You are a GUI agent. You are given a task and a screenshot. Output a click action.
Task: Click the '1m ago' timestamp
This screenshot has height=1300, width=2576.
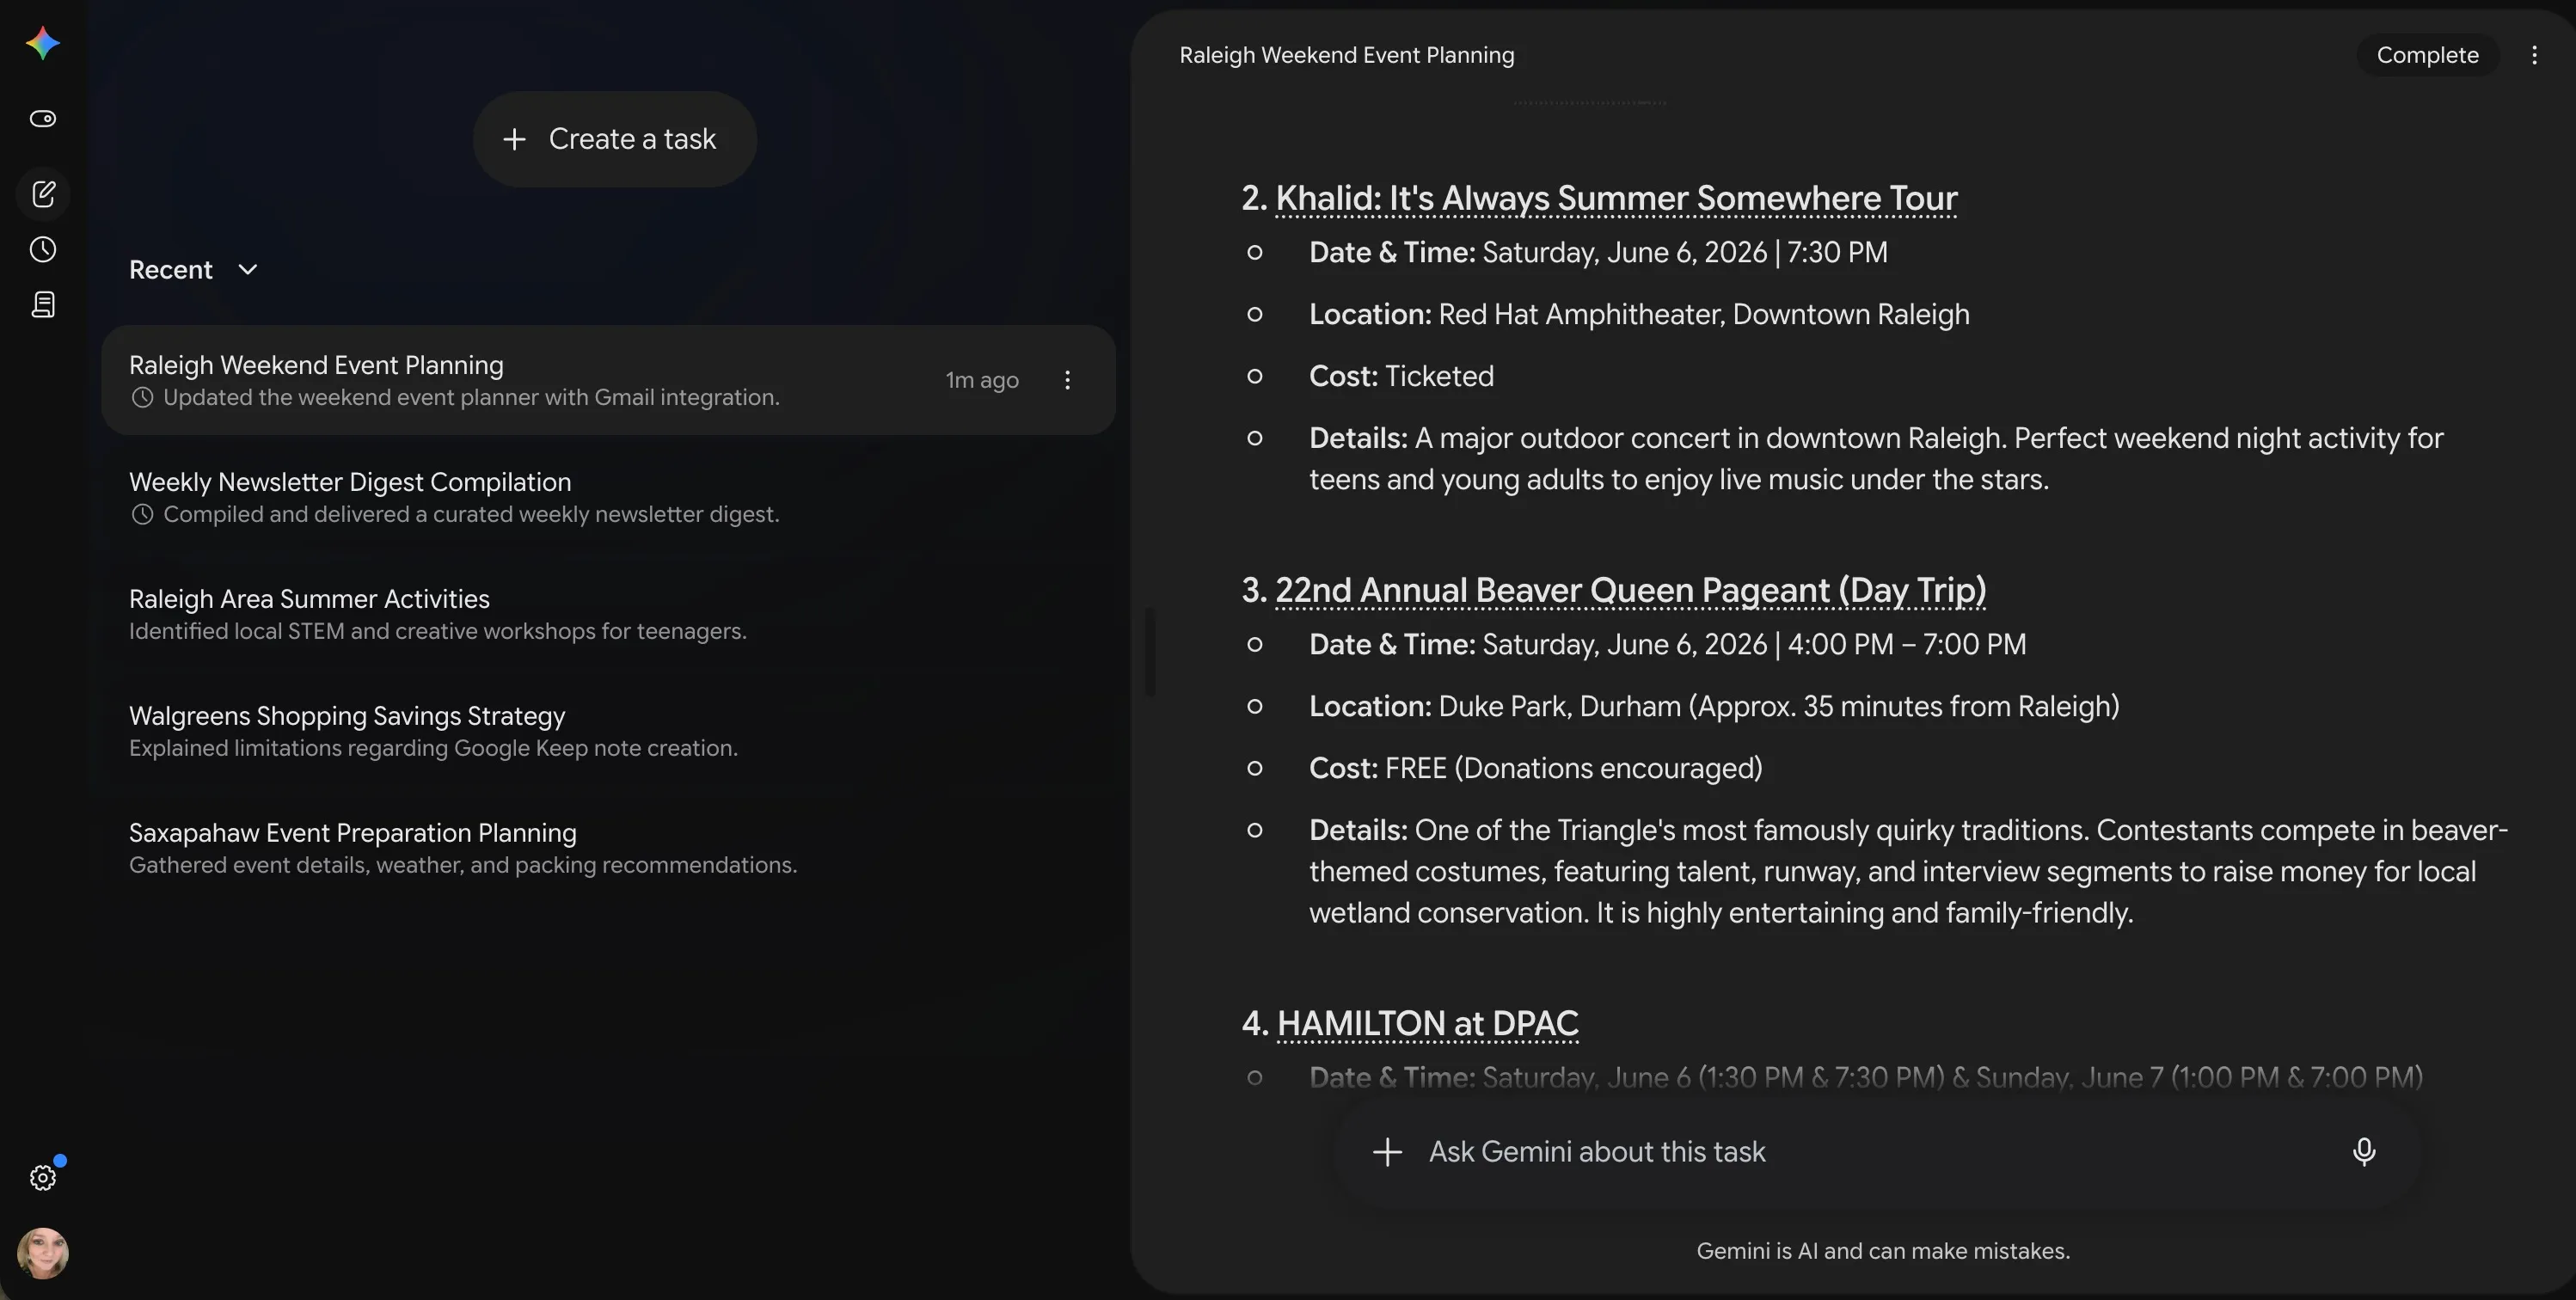(982, 380)
